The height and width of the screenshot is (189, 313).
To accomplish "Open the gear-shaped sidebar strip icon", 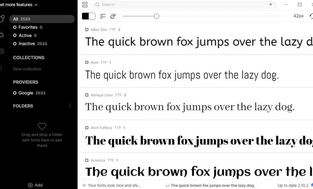I will (2, 35).
